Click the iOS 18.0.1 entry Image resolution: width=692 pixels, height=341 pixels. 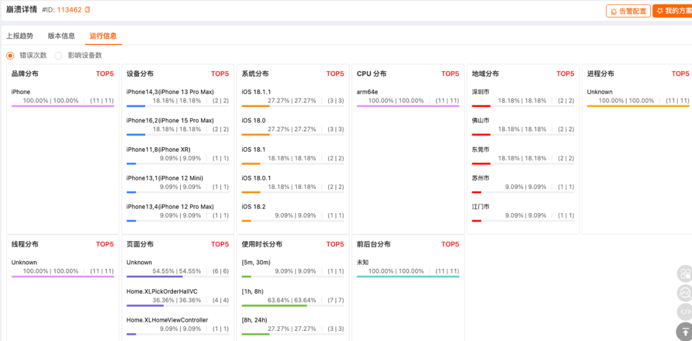(x=293, y=183)
